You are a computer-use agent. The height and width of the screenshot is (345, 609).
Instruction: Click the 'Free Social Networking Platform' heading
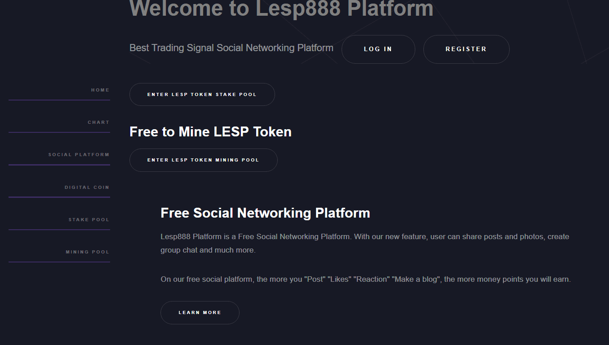265,213
